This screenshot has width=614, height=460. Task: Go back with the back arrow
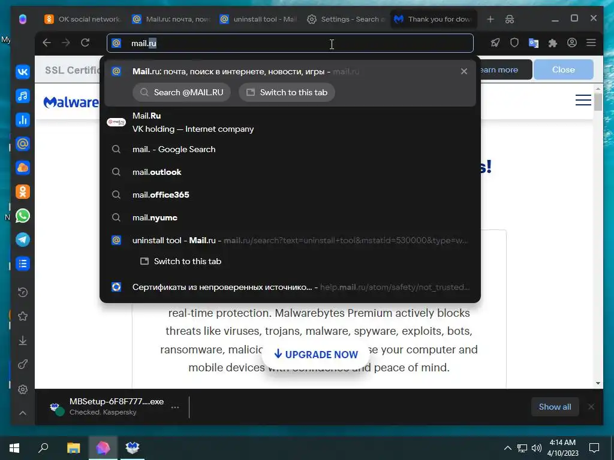(x=47, y=43)
